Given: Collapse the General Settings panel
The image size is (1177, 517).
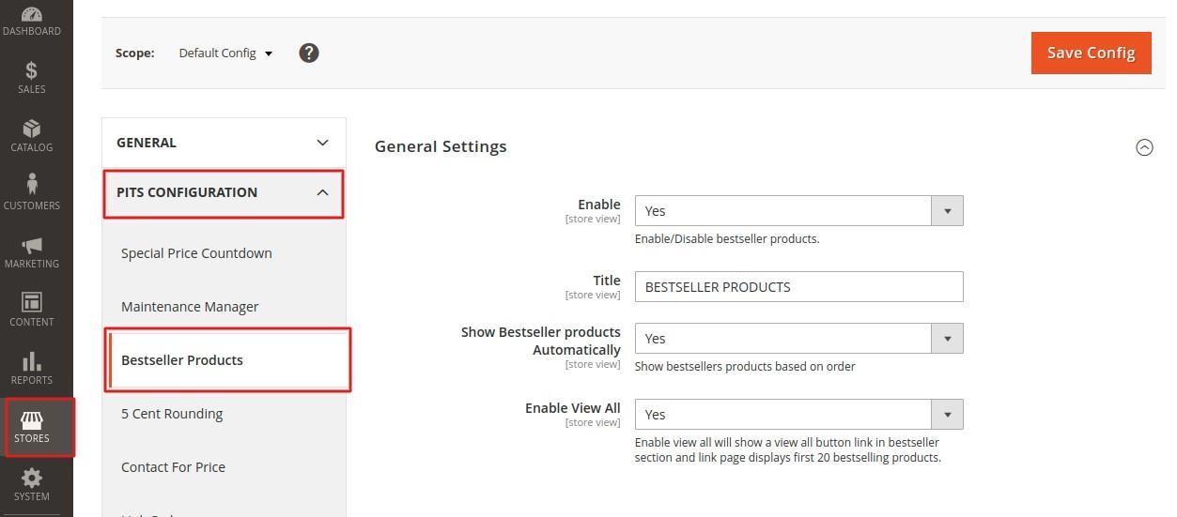Looking at the screenshot, I should pos(1144,147).
